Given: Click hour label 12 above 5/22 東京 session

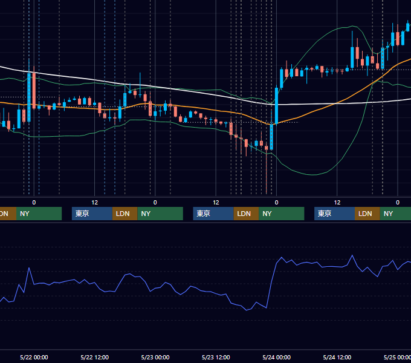Looking at the screenshot, I should 95,203.
